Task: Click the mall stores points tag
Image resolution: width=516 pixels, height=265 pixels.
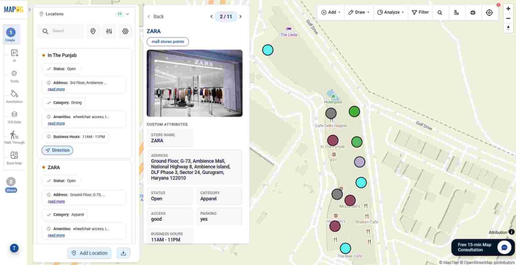Action: (168, 42)
